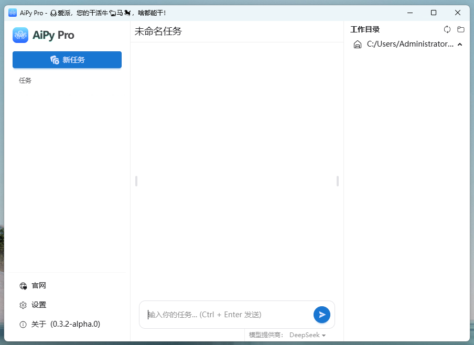
Task: Send the task with the arrow button
Action: pos(321,315)
